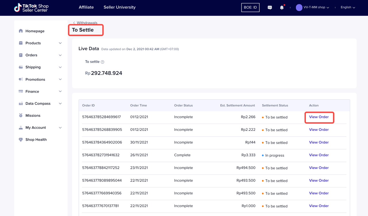Open the Affiliate top menu item
The height and width of the screenshot is (216, 368).
(x=86, y=7)
